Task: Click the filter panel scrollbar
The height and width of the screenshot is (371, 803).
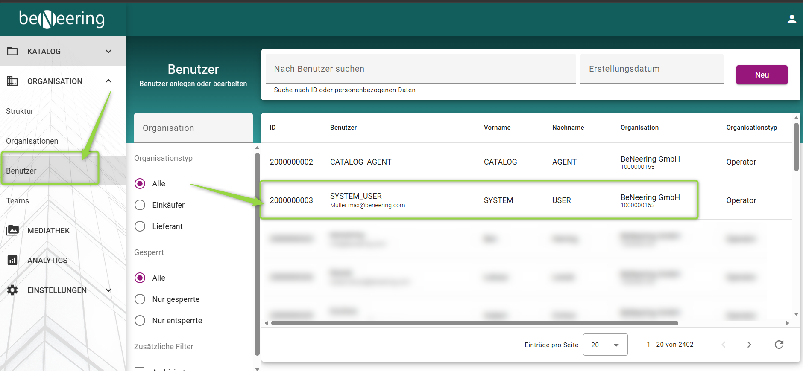Action: click(257, 254)
